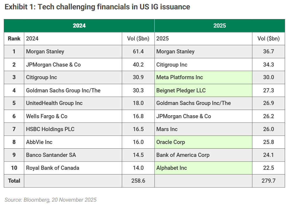
Task: Select the Wells Fargo & Co cell
Action: pos(47,116)
